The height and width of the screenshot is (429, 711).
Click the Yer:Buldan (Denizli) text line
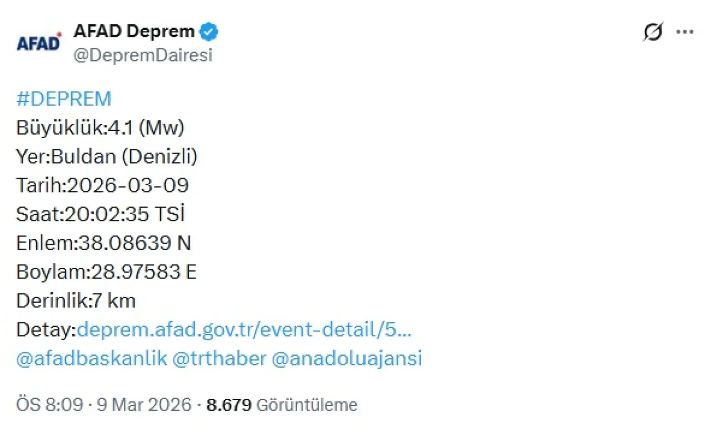click(x=107, y=157)
